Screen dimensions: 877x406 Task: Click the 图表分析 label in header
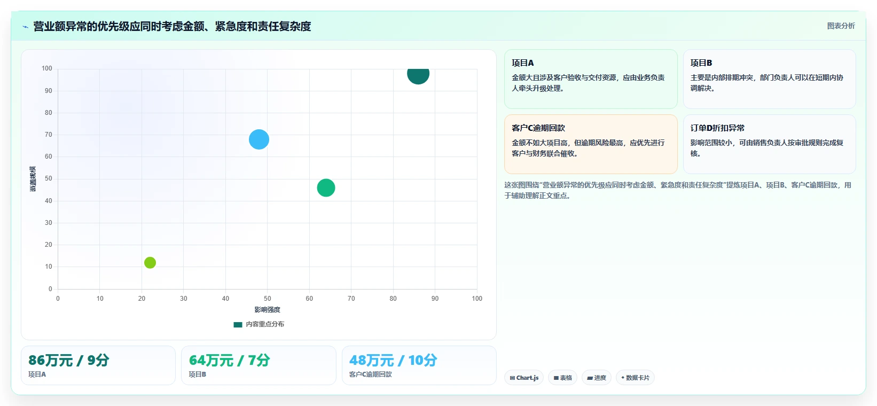(x=841, y=26)
